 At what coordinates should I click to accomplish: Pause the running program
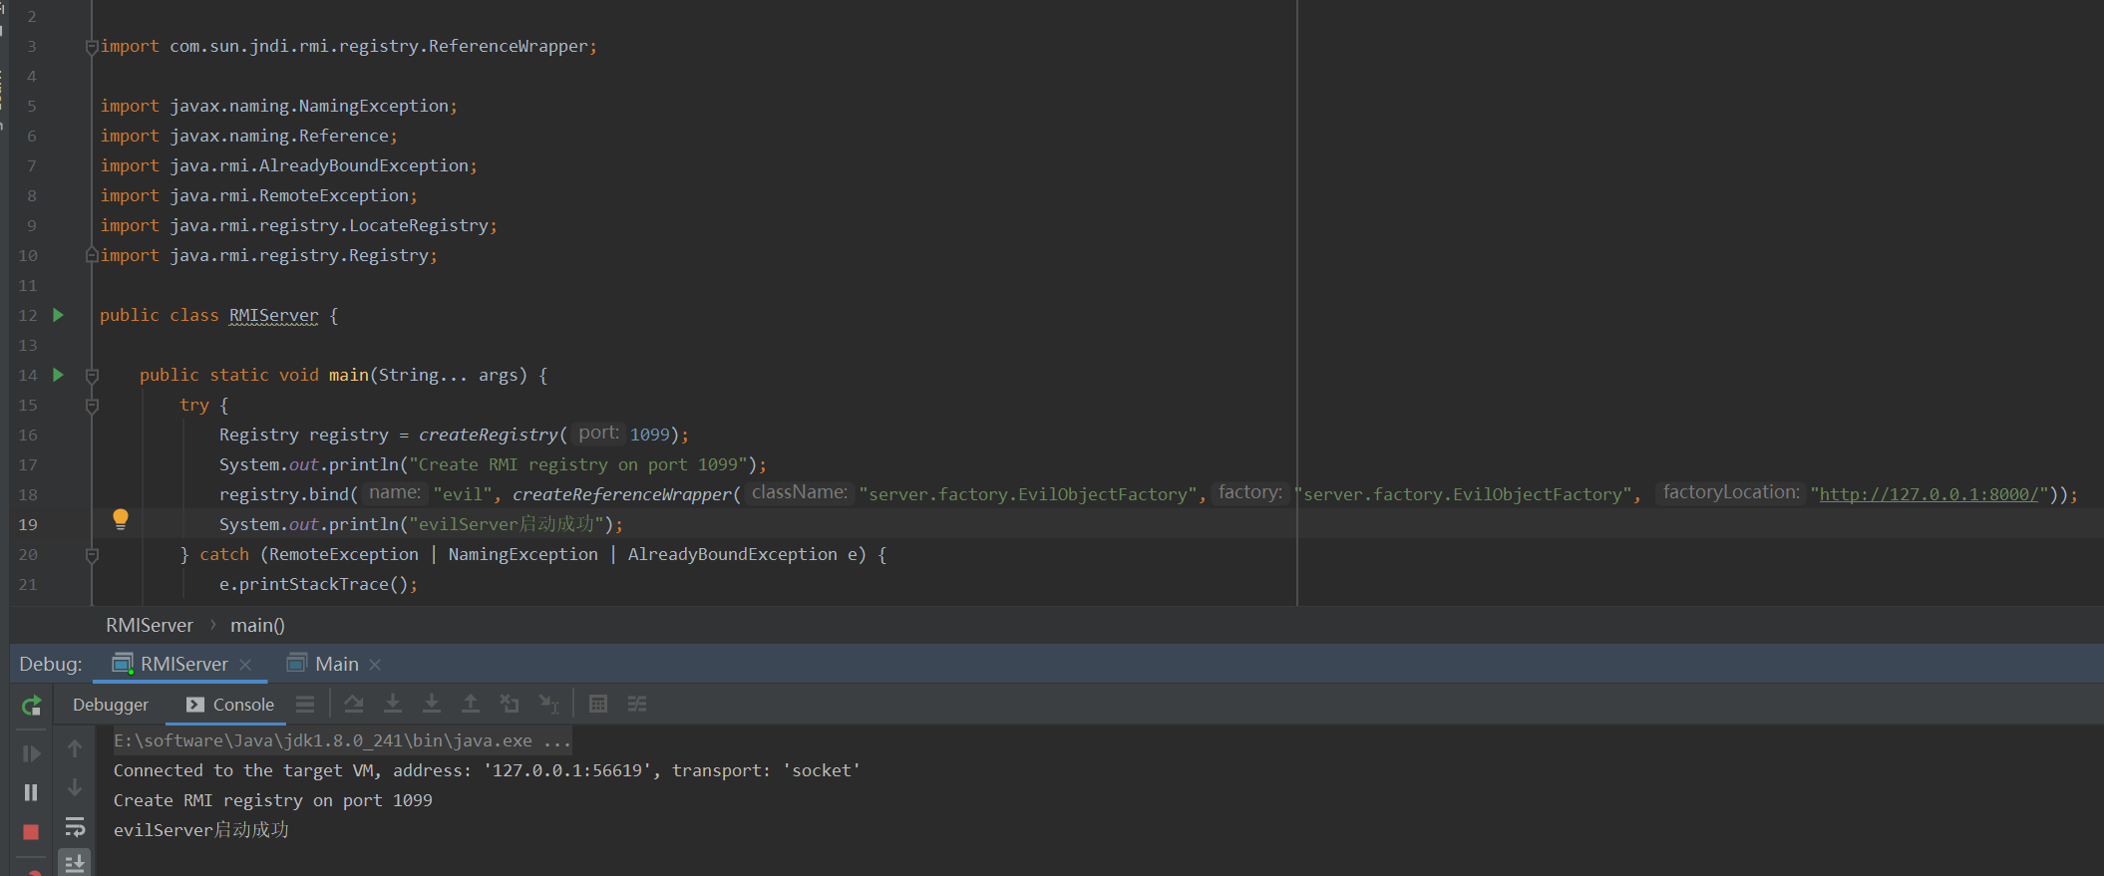click(x=31, y=792)
